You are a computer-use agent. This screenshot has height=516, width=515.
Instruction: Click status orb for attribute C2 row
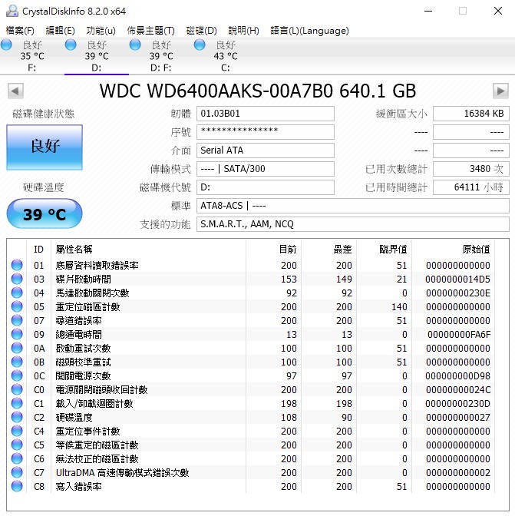(x=17, y=417)
